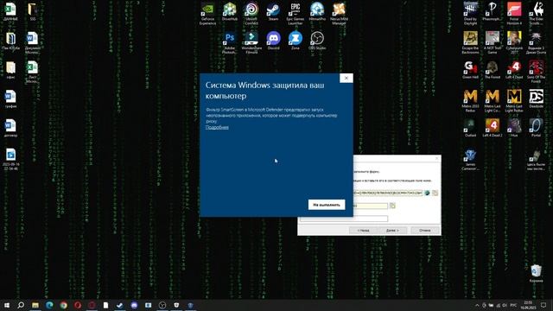Screen dimensions: 553x311
Task: Click '< Назад' button in installer window
Action: click(x=363, y=231)
